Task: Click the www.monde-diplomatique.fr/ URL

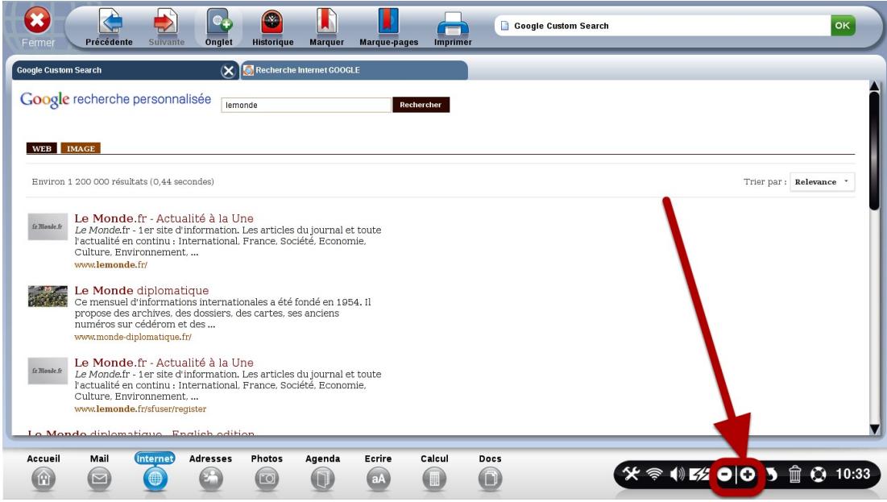Action: pyautogui.click(x=133, y=337)
